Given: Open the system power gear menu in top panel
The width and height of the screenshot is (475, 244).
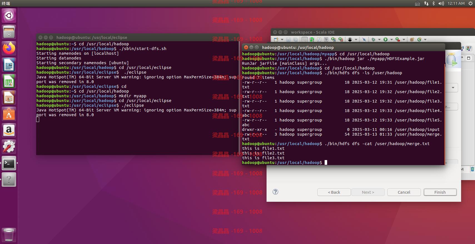Looking at the screenshot, I should 470,3.
